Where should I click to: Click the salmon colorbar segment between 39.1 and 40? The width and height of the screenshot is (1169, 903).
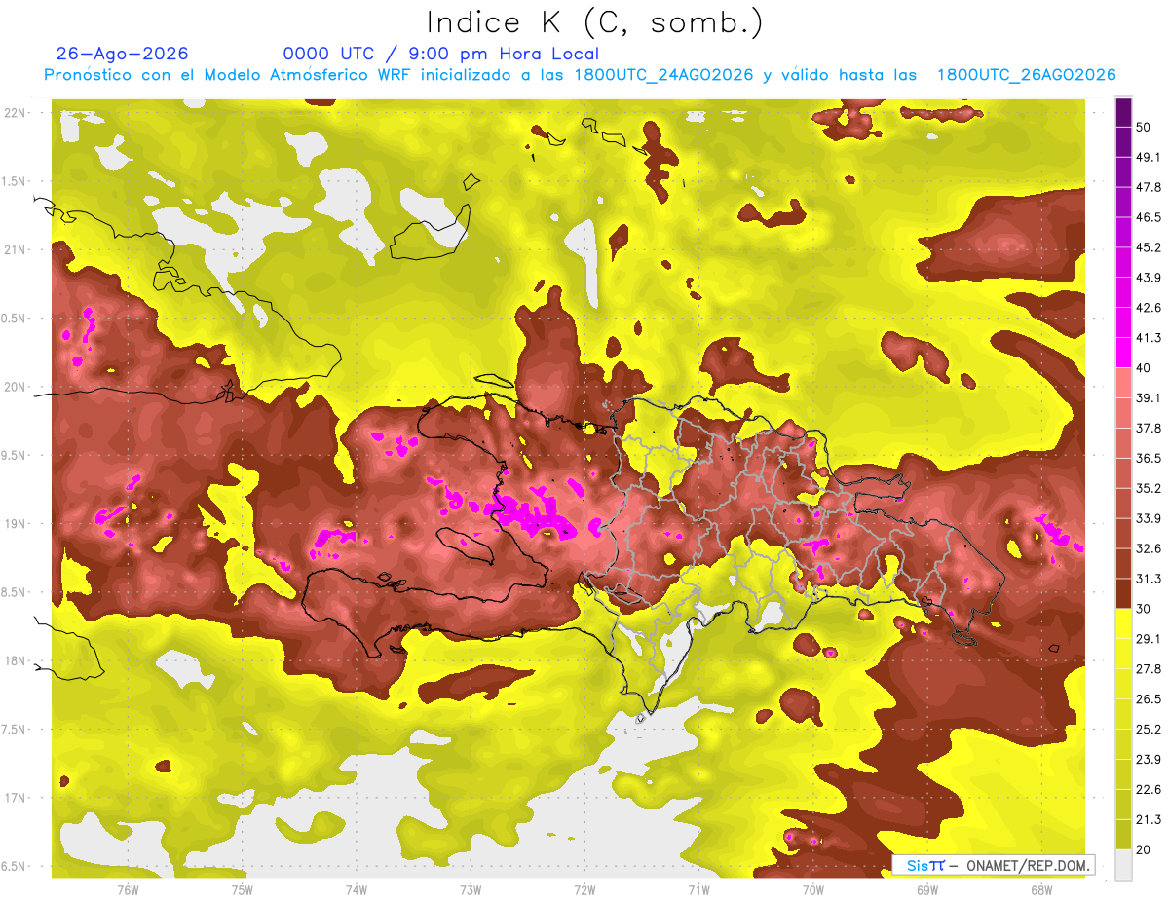pyautogui.click(x=1123, y=383)
